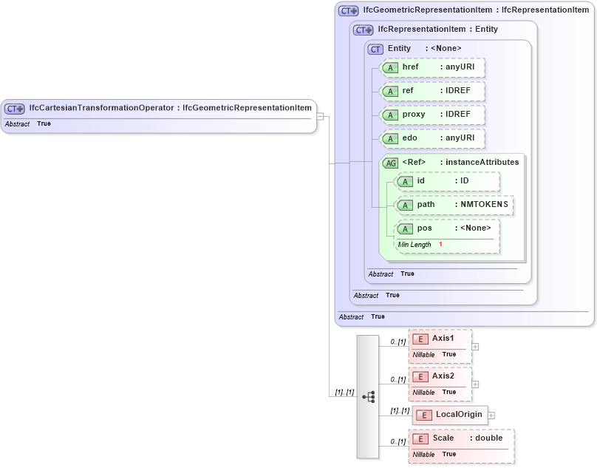
Task: Select the attribute icon for href
Action: (x=389, y=67)
